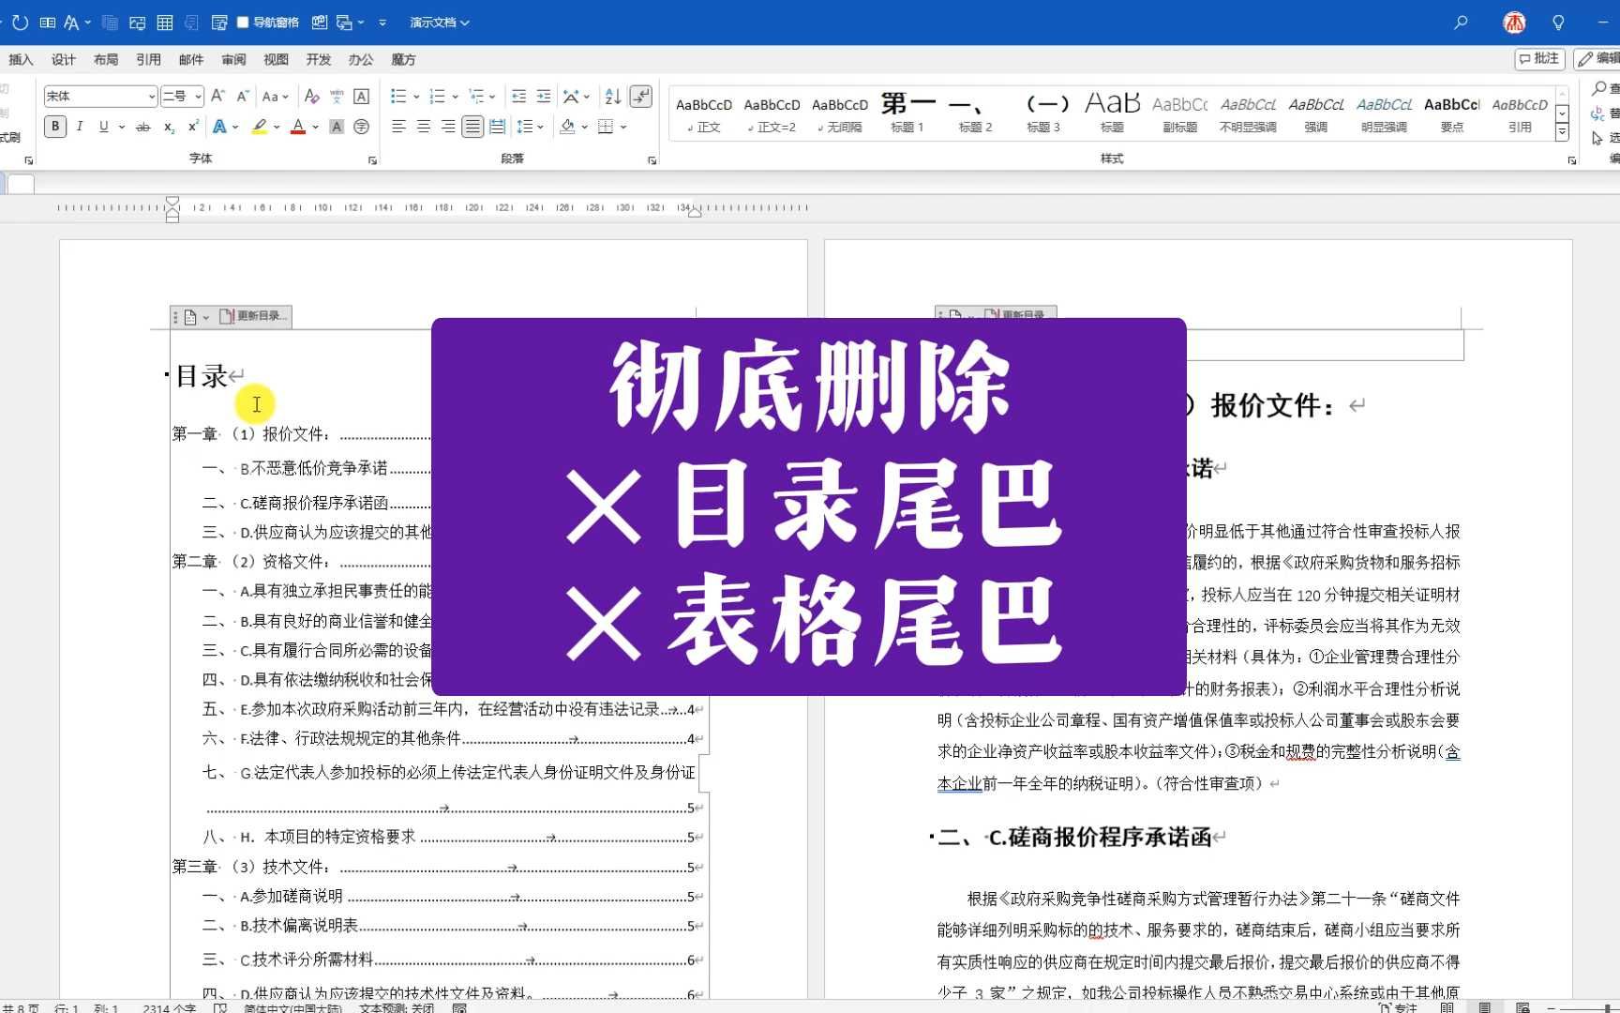Expand the styles gallery more arrow
This screenshot has height=1013, width=1620.
pyautogui.click(x=1562, y=133)
